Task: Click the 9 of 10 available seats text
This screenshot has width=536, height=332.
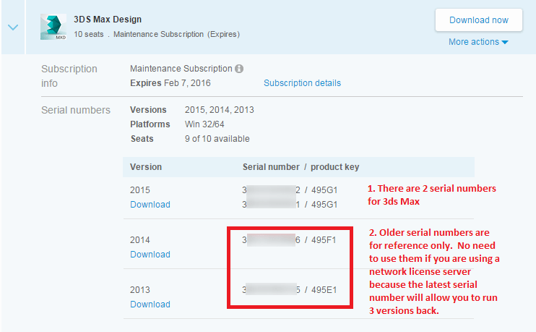Action: pyautogui.click(x=217, y=139)
